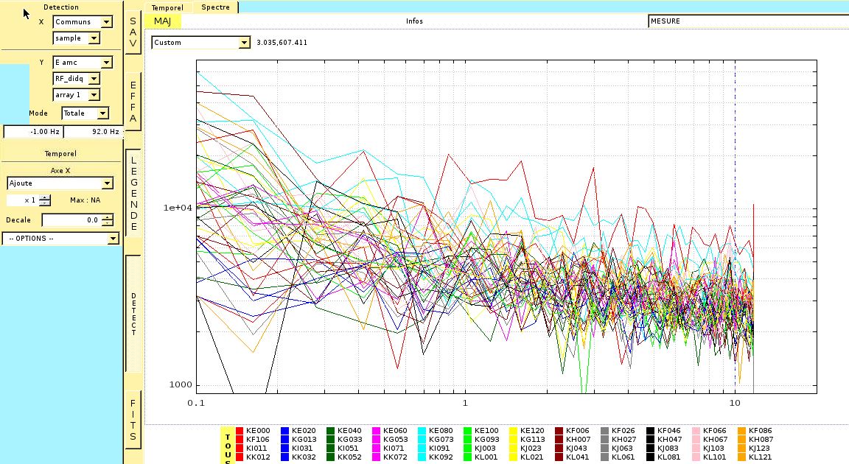Click the Decale value field
The image size is (849, 464).
tap(71, 220)
